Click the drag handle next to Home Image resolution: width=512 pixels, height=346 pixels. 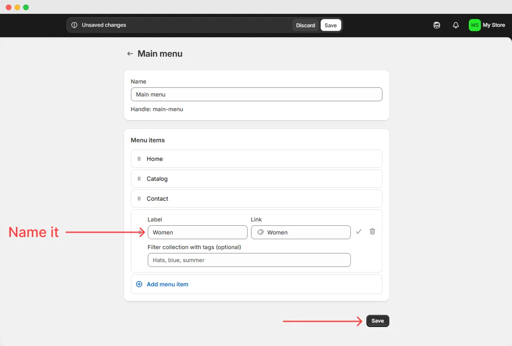139,159
